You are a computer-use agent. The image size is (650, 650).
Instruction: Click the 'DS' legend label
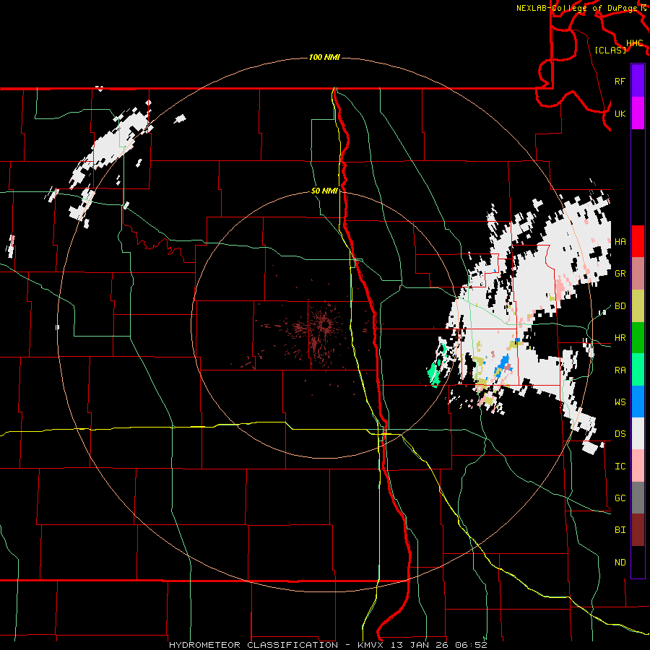click(x=620, y=434)
